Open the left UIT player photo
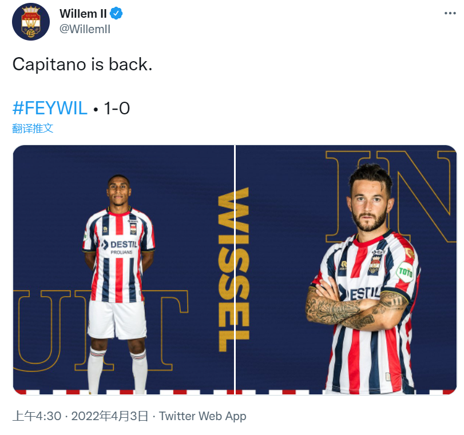 [124, 270]
